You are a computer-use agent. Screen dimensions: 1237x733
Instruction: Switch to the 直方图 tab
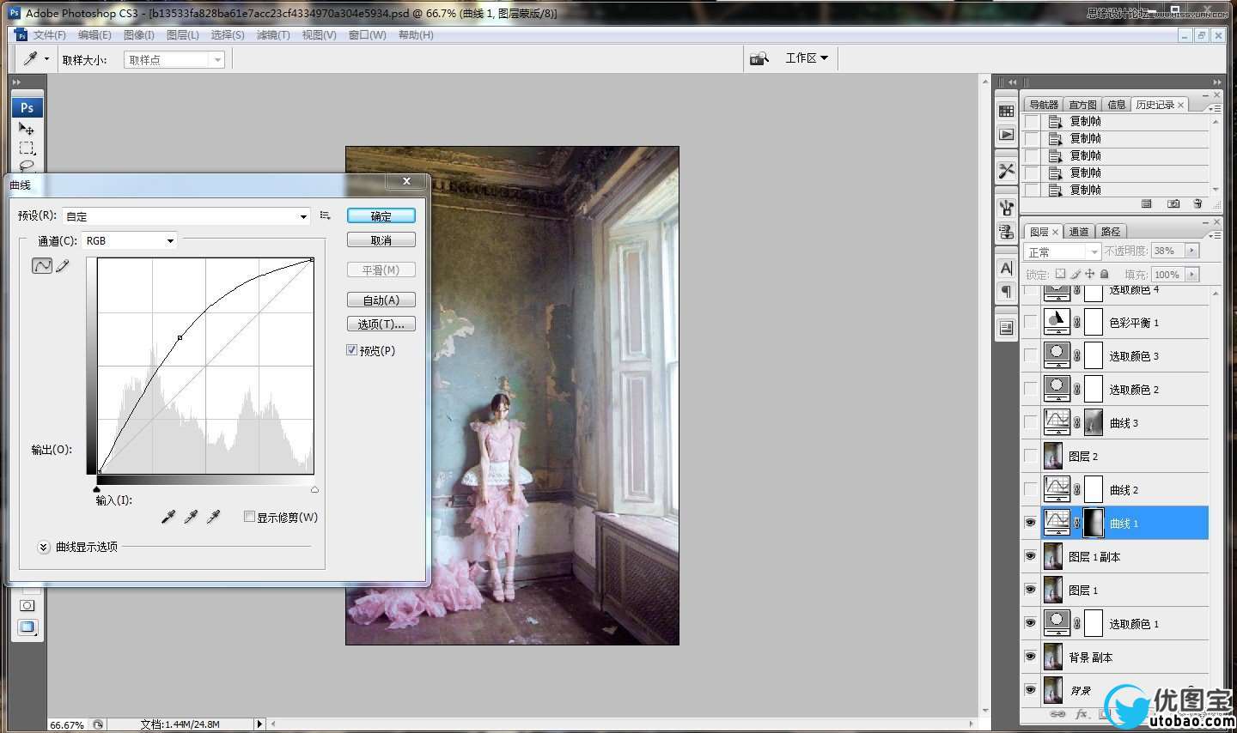tap(1082, 105)
